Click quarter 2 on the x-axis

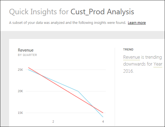pos(53,122)
